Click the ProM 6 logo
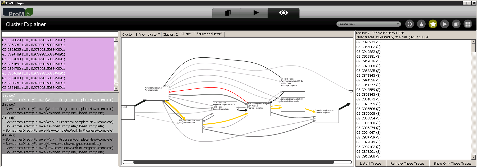Viewport: 477px width, 167px height. 18,12
